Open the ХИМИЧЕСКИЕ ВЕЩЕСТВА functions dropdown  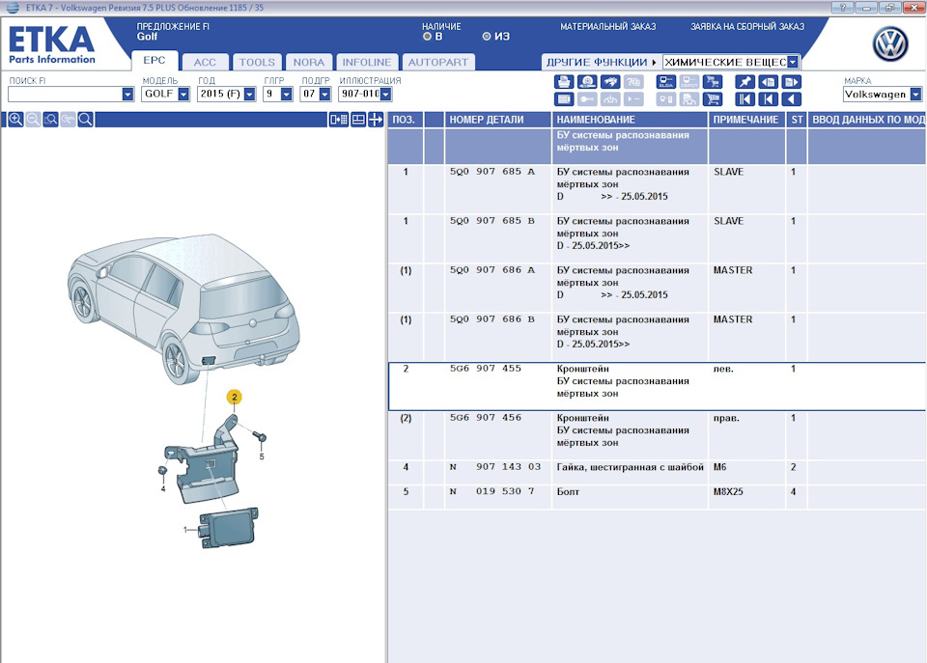[793, 62]
